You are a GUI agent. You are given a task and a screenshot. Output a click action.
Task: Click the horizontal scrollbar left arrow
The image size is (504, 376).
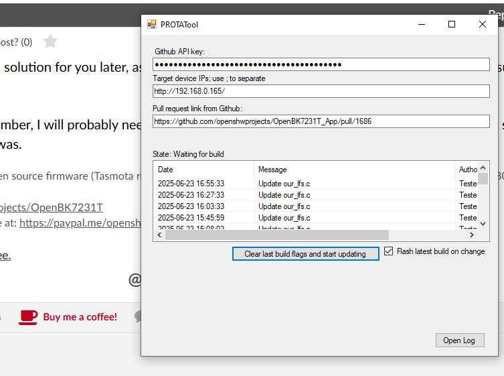pos(159,235)
